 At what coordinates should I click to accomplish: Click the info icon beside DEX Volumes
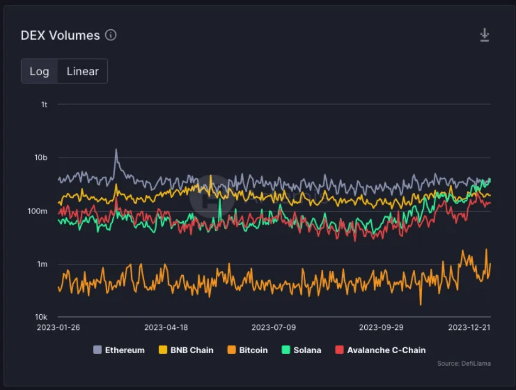tap(111, 35)
